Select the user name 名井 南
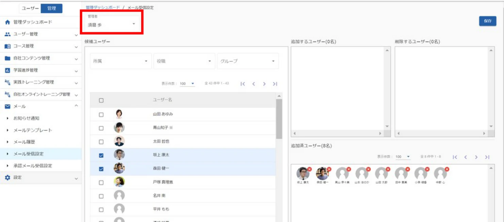Image resolution: width=504 pixels, height=222 pixels. click(159, 196)
